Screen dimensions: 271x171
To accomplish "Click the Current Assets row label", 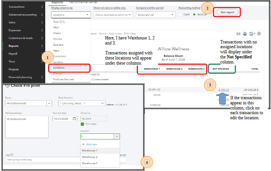I will click(100, 79).
